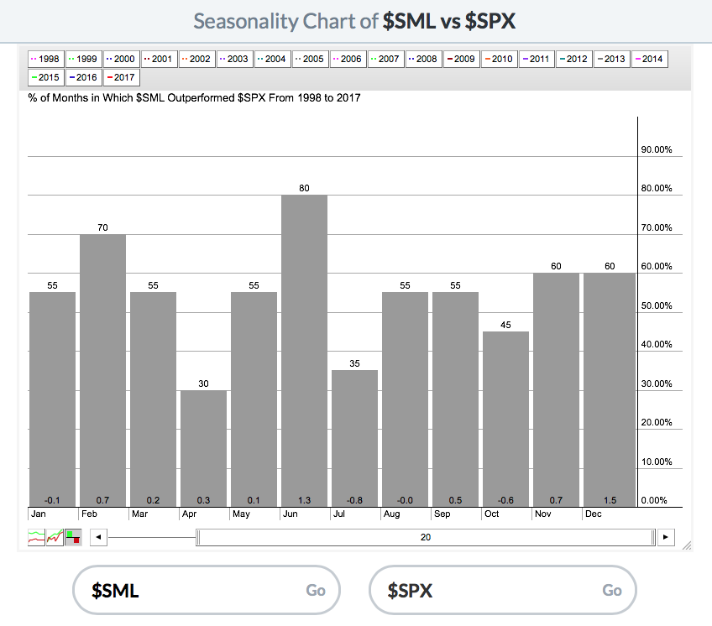712x626 pixels.
Task: Click the 90.00% axis label
Action: [656, 150]
